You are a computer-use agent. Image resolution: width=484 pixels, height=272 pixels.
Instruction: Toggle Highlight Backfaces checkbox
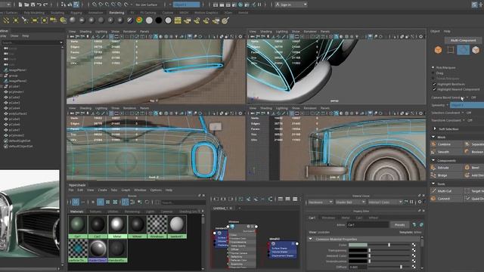434,84
